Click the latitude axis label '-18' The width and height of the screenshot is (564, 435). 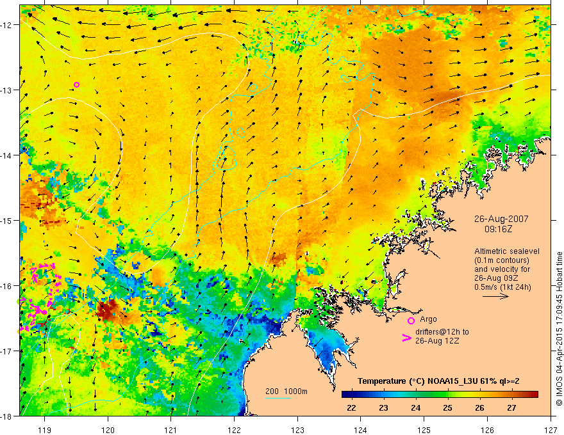(x=6, y=416)
